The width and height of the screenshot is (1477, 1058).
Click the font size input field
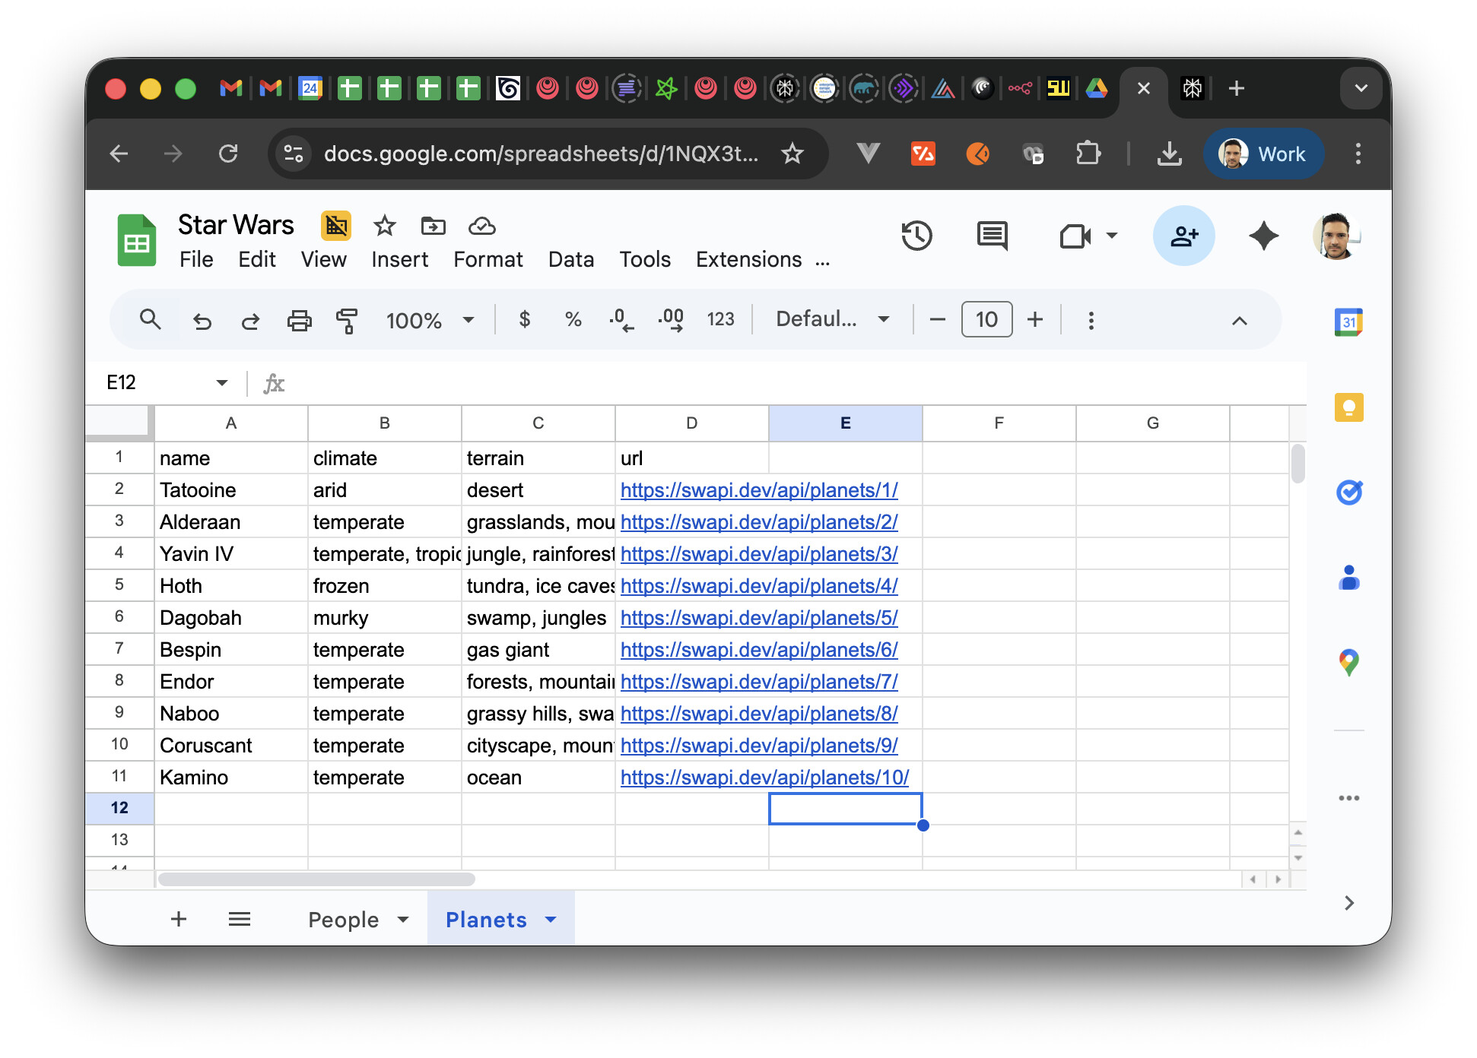click(986, 320)
